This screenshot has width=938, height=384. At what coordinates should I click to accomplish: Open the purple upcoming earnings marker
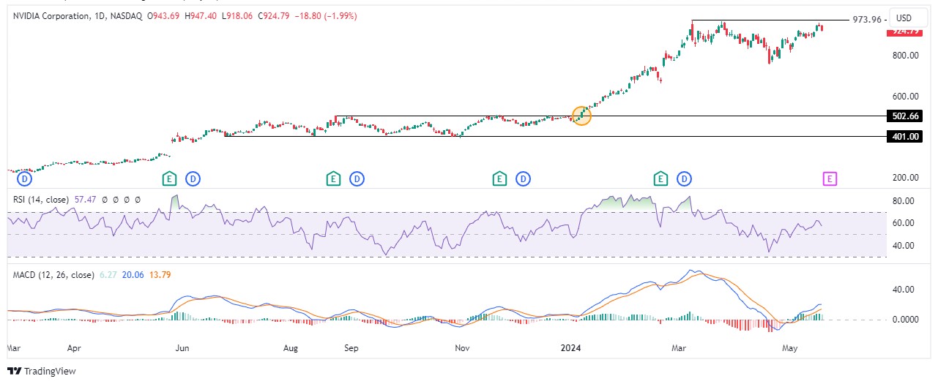(830, 178)
